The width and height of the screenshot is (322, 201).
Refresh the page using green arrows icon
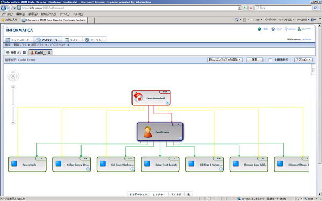point(245,8)
